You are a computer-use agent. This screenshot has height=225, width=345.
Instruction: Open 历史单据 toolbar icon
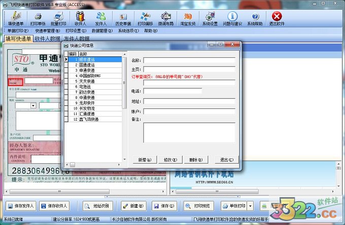[123, 18]
